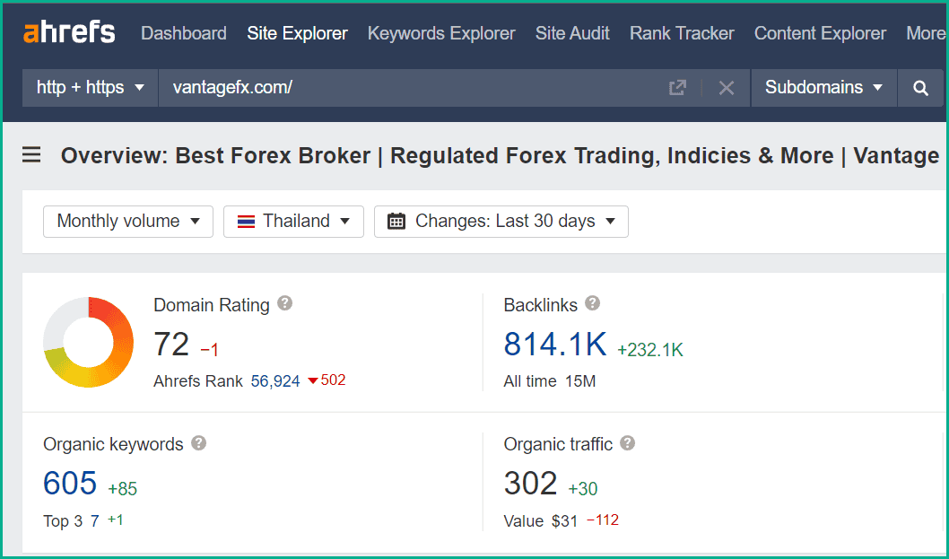The image size is (949, 559).
Task: Open Content Explorer
Action: [x=820, y=33]
